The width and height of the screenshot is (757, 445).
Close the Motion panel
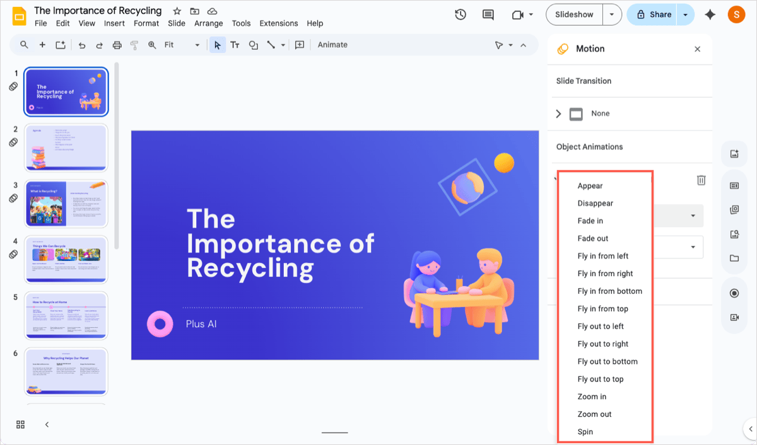[697, 49]
